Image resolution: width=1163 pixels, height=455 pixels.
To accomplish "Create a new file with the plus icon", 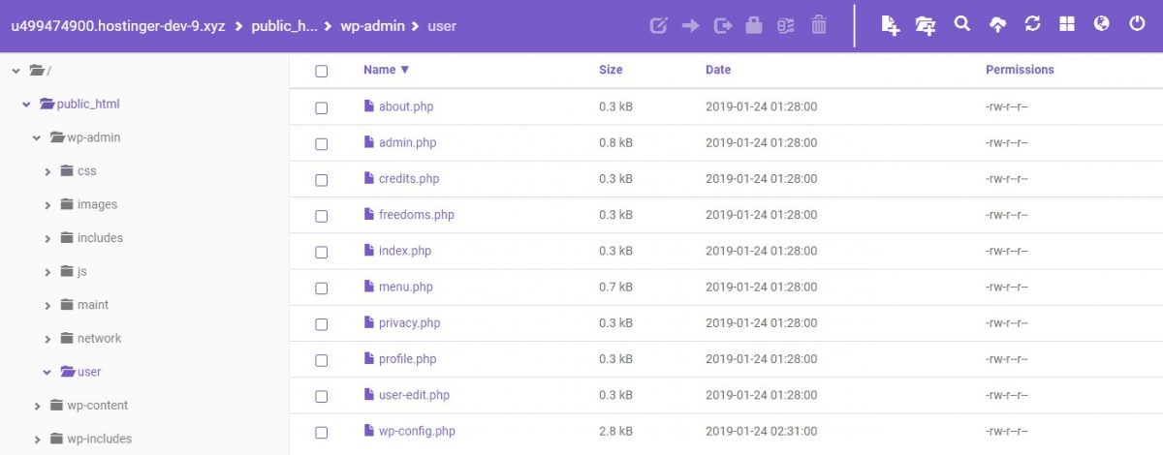I will point(891,26).
